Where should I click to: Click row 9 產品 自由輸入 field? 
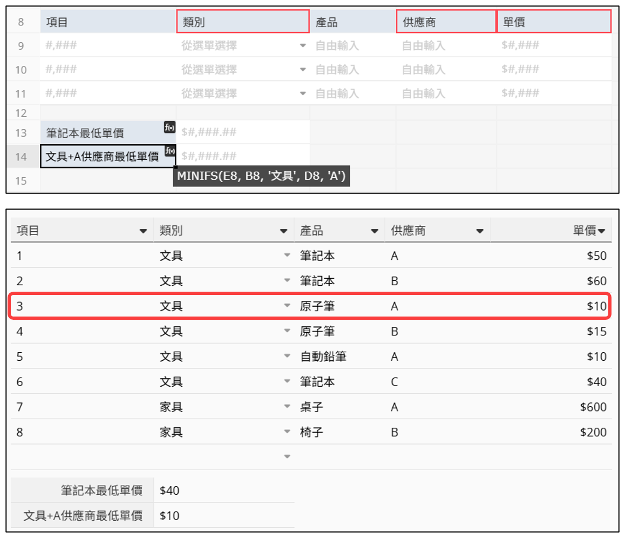[x=352, y=46]
